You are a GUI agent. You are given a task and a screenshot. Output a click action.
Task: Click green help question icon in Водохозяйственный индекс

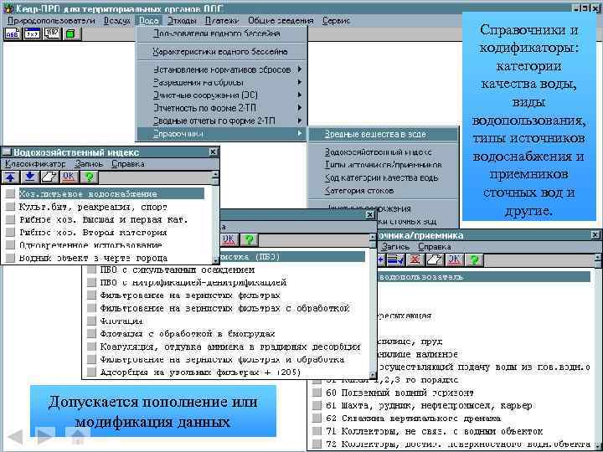coord(90,177)
